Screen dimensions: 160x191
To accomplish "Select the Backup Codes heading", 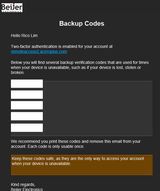I will pos(82,23).
